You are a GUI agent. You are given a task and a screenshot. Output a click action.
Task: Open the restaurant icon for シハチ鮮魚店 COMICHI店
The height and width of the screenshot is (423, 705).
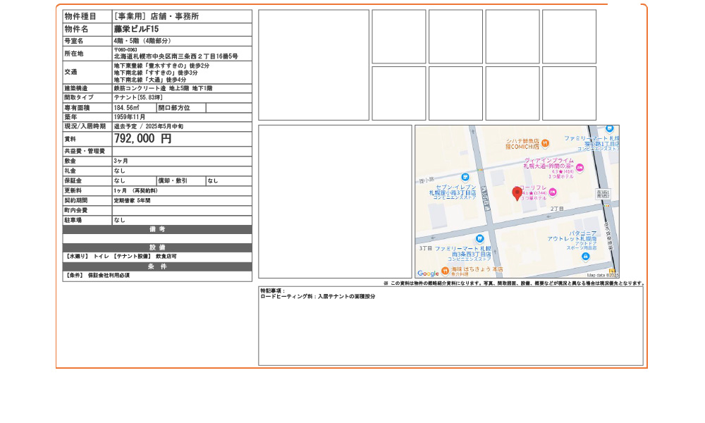click(544, 143)
